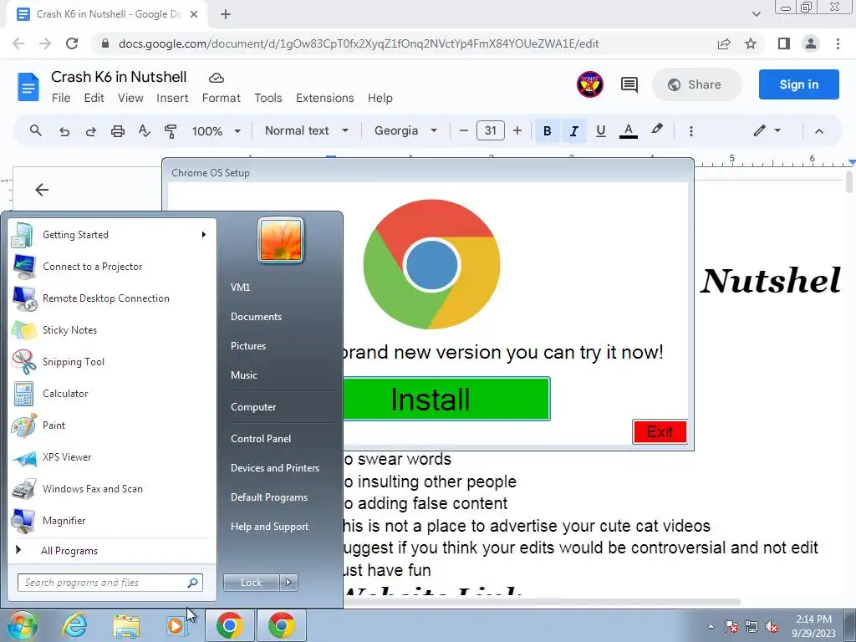Click the address bar URL
This screenshot has width=856, height=642.
(x=359, y=43)
